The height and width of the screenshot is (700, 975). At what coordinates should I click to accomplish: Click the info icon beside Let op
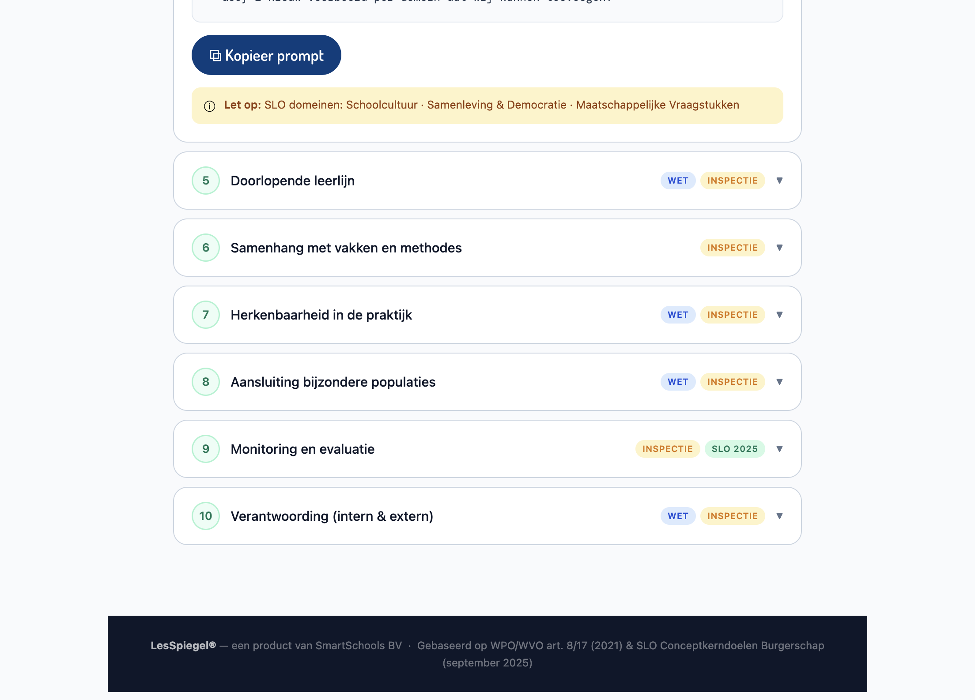tap(210, 106)
